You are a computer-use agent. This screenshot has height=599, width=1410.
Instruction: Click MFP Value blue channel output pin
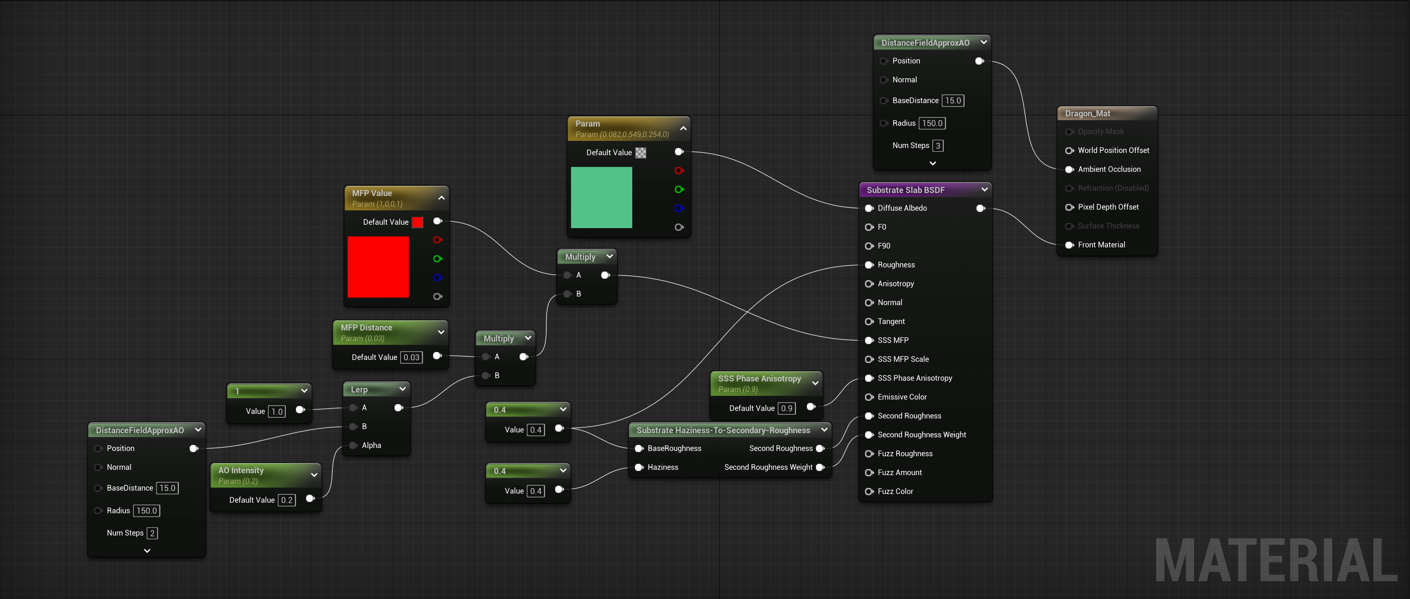tap(437, 278)
